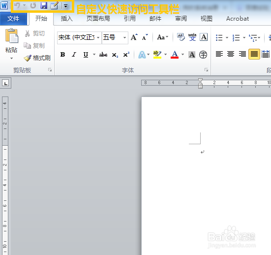Click the tab stop selector on ruler corner
The height and width of the screenshot is (255, 271).
pos(5,83)
